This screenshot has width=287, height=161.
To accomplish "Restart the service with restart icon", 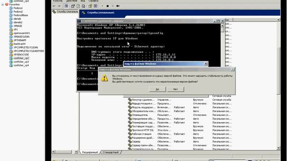I will coord(118,6).
